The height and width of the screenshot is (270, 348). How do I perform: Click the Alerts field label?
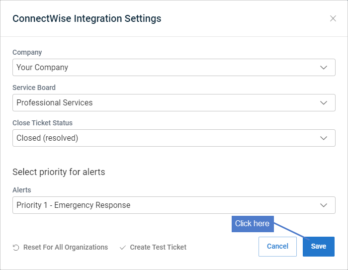click(22, 190)
